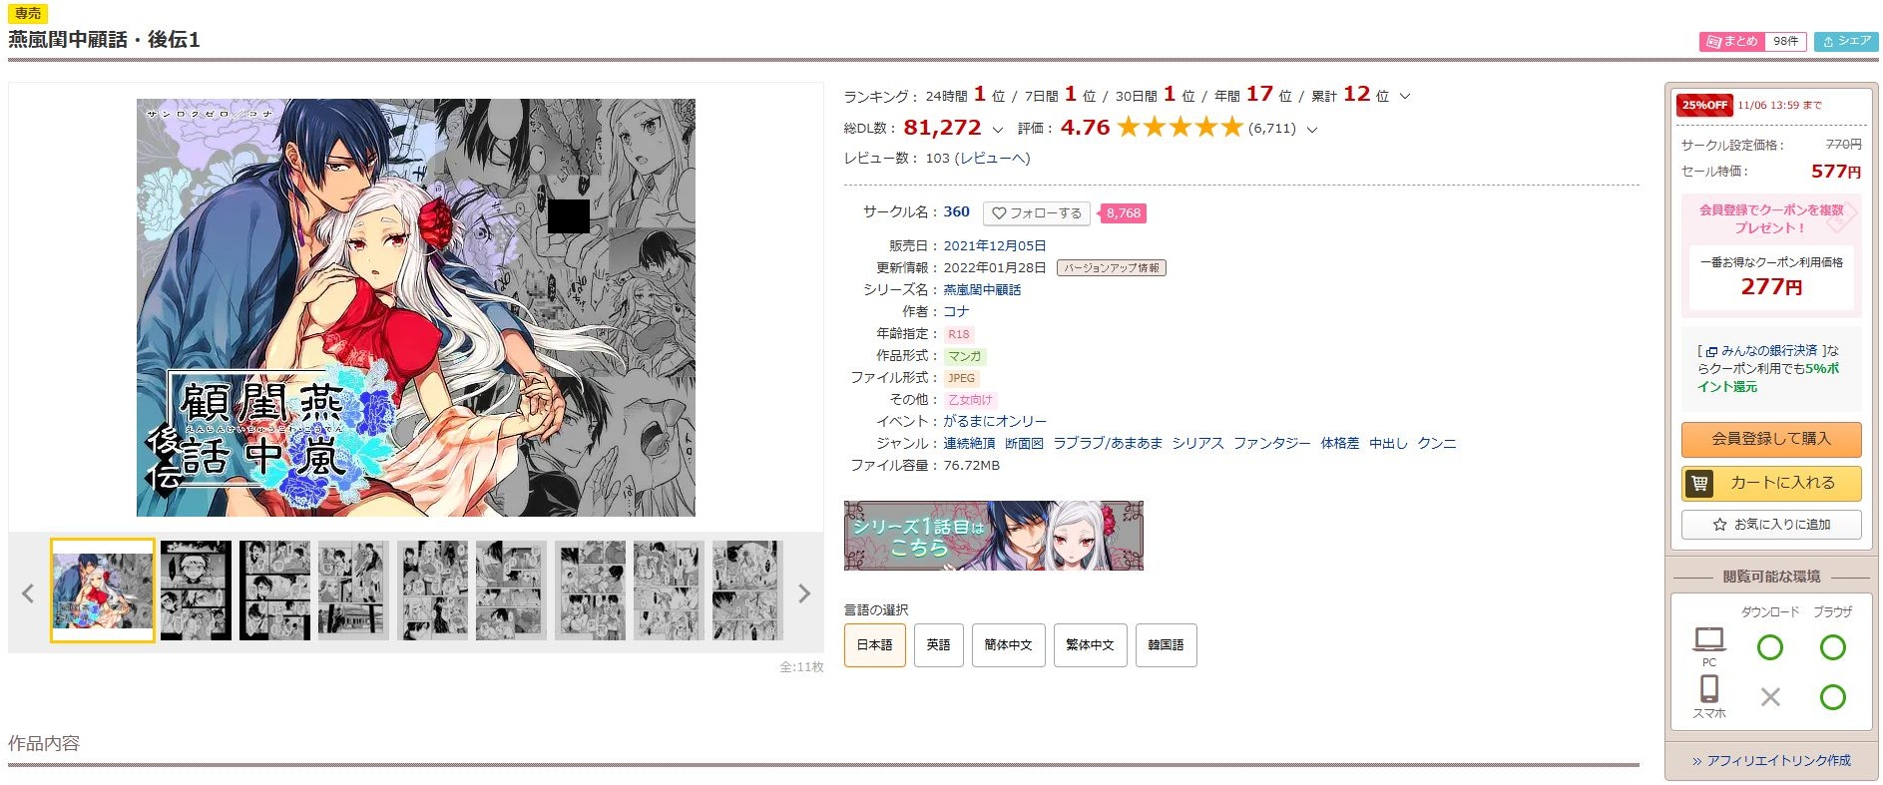The height and width of the screenshot is (785, 1883).
Task: Show next thumbnails with right arrow
Action: pos(804,593)
